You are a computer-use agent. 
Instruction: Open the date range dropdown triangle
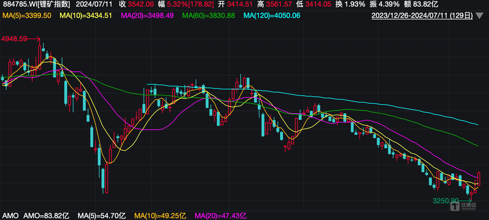click(x=479, y=16)
